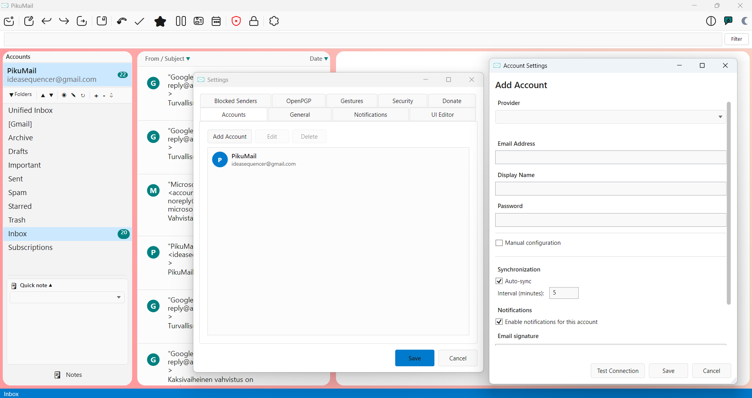Screen dimensions: 752x398
Task: Click the padlock icon in toolbar
Action: (x=254, y=21)
